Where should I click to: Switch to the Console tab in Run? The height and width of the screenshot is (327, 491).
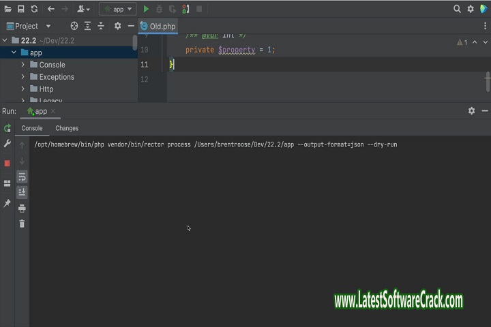tap(32, 128)
